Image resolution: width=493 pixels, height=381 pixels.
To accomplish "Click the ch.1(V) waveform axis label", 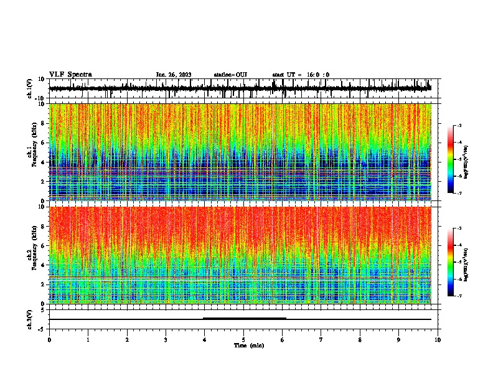I will point(30,88).
